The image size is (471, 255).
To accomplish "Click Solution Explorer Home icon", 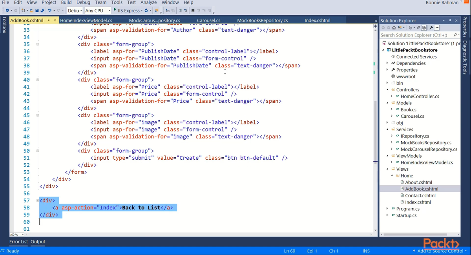I will (x=394, y=28).
